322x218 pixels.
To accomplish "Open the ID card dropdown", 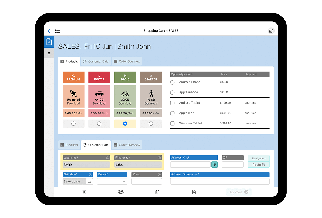I will [x=112, y=181].
